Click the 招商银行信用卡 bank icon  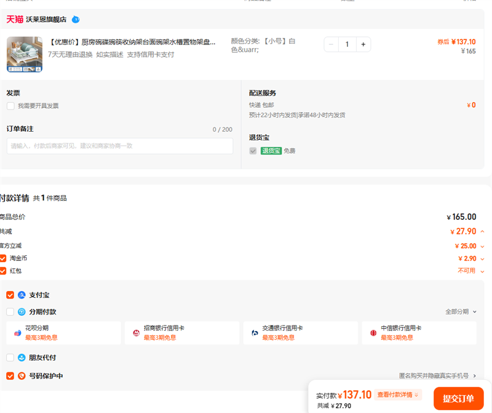click(x=137, y=333)
